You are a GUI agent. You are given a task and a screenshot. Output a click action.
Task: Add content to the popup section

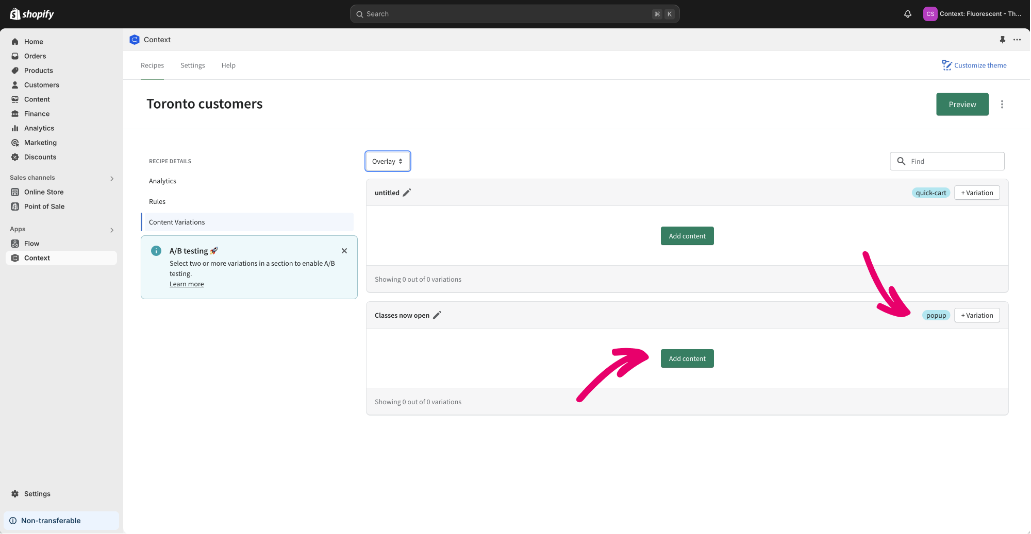pos(687,358)
